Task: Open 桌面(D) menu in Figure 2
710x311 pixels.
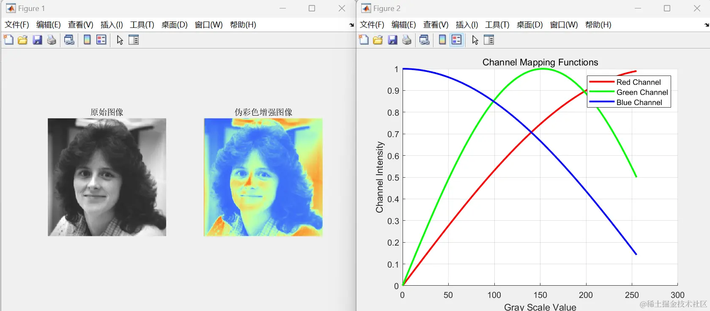Action: (x=530, y=25)
